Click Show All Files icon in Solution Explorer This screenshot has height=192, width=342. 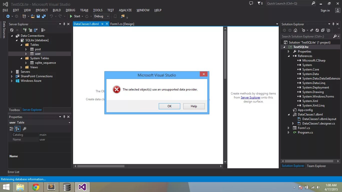[x=328, y=30]
